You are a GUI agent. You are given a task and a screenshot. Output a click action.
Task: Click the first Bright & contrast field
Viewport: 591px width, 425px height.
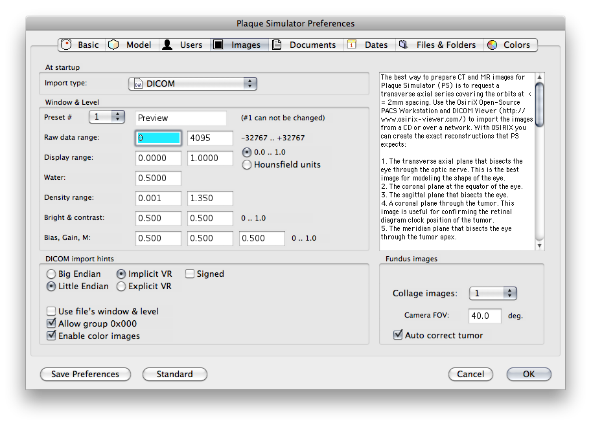tap(158, 218)
